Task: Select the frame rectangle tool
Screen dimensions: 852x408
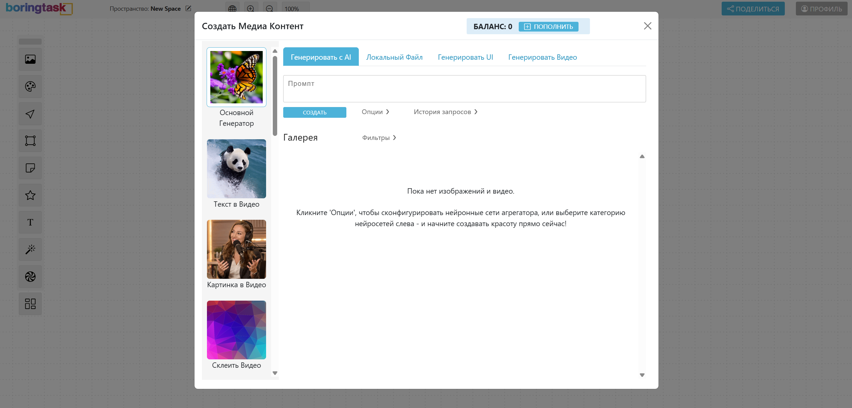Action: tap(30, 141)
